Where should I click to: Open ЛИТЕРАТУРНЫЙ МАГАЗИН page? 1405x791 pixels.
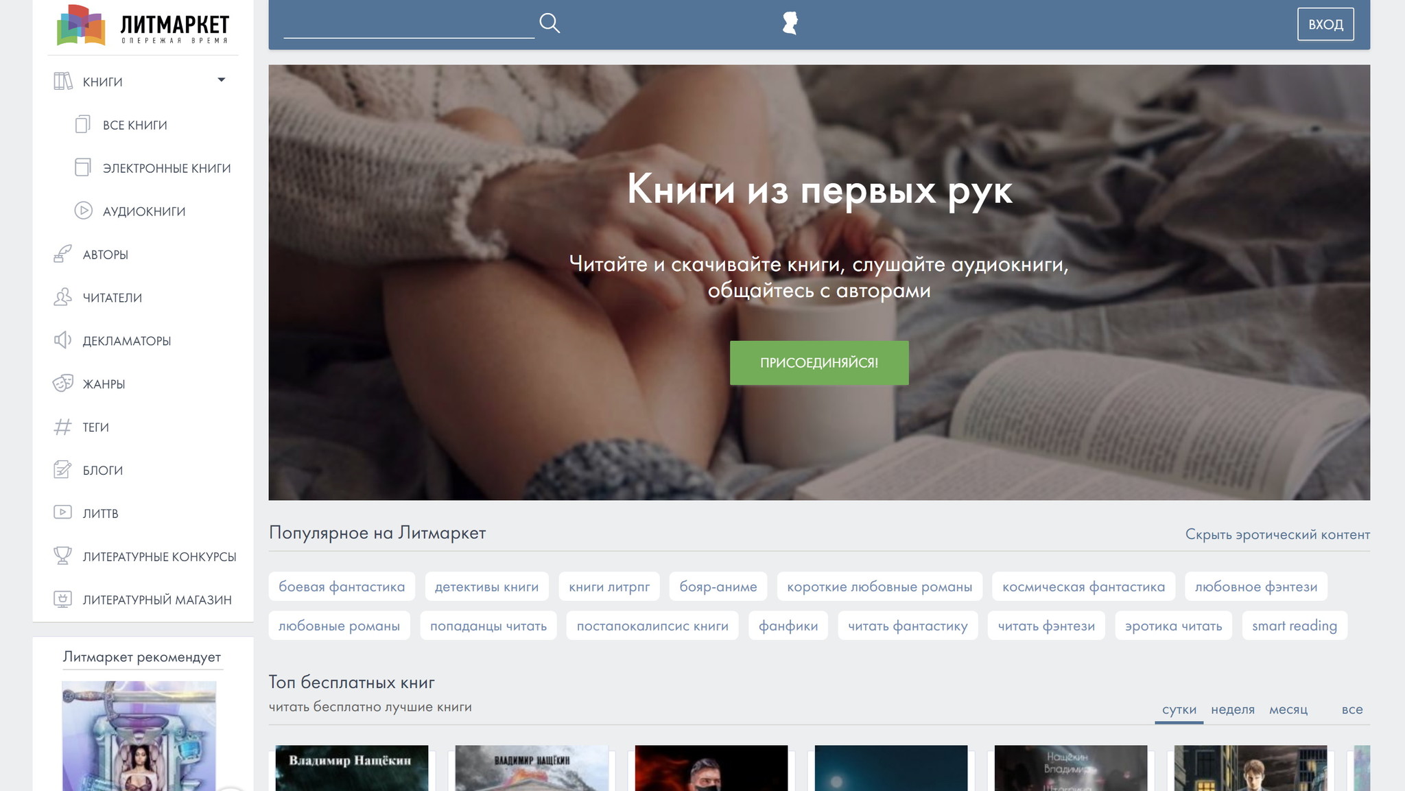click(157, 600)
